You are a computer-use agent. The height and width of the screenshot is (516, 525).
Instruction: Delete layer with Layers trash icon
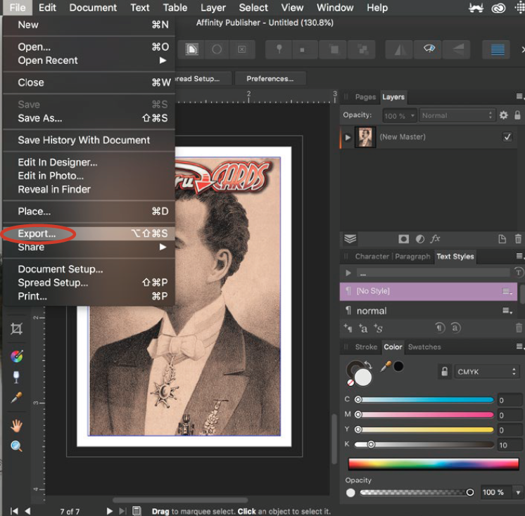(x=519, y=239)
